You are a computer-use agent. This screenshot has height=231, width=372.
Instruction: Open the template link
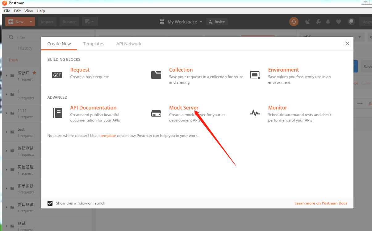pos(108,136)
